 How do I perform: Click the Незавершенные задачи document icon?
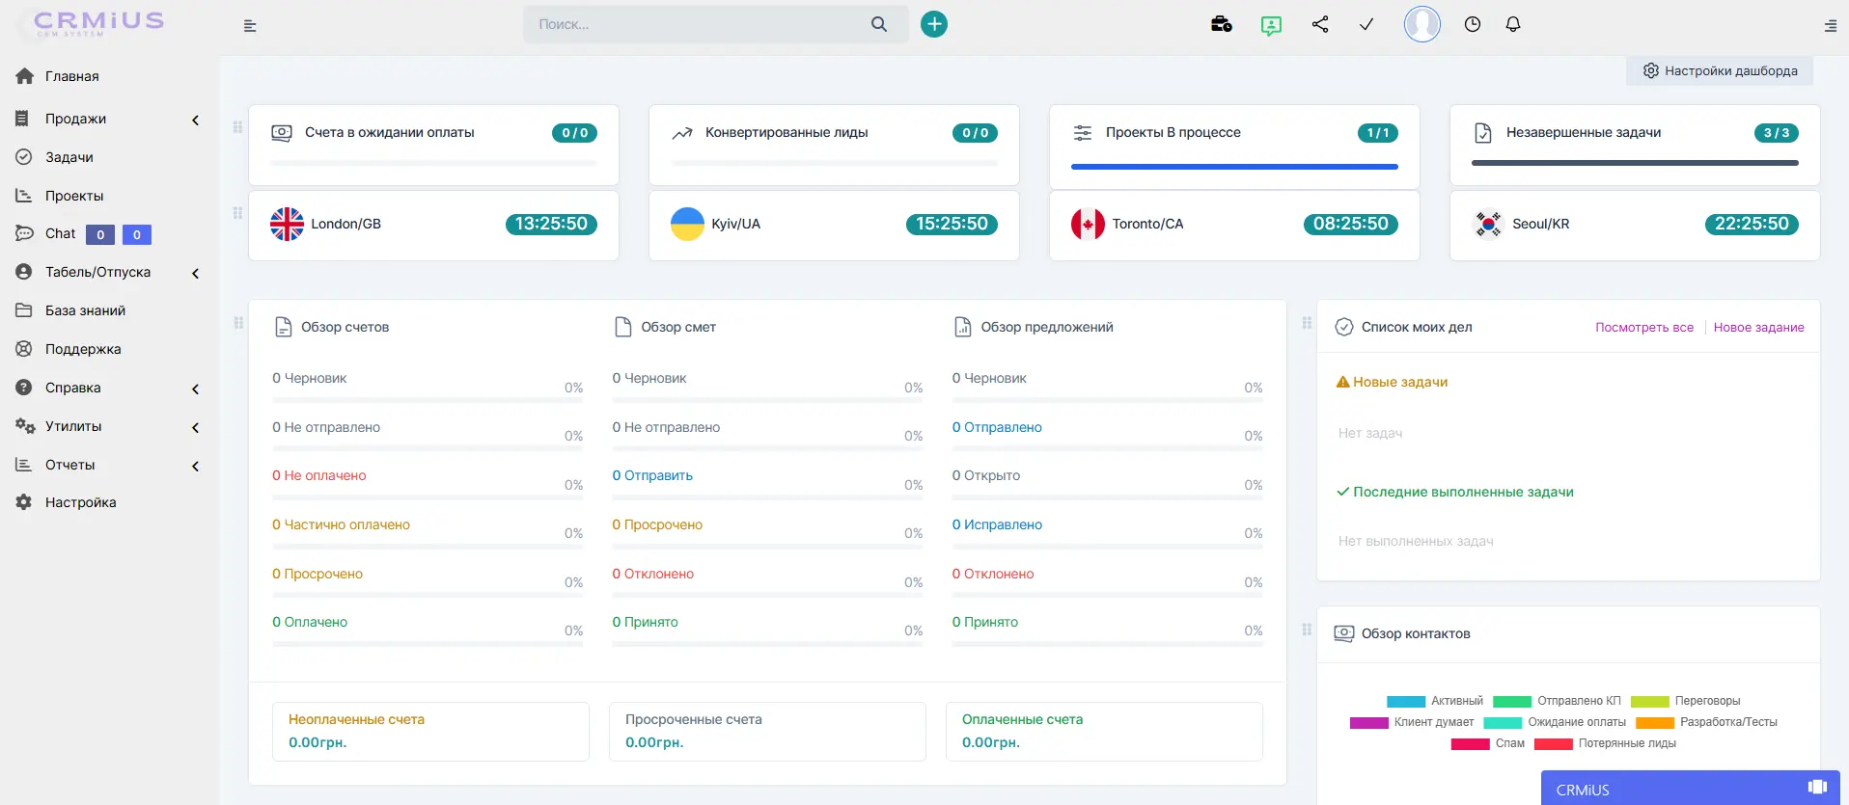click(1483, 133)
